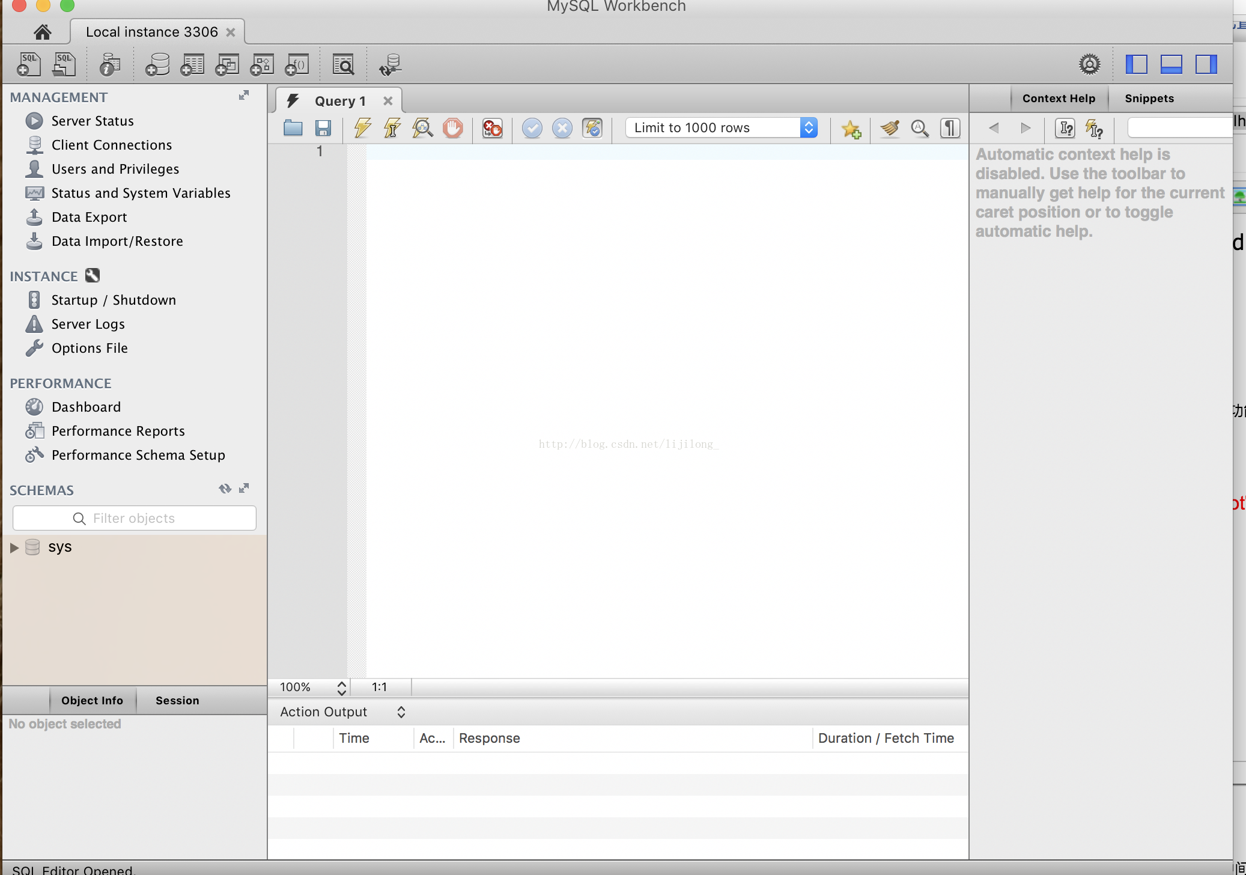Viewport: 1246px width, 875px height.
Task: Get help for caret position icon
Action: coord(1065,128)
